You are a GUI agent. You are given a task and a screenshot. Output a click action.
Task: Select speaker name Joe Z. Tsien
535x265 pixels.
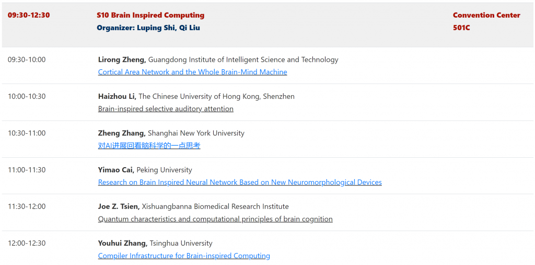click(119, 207)
